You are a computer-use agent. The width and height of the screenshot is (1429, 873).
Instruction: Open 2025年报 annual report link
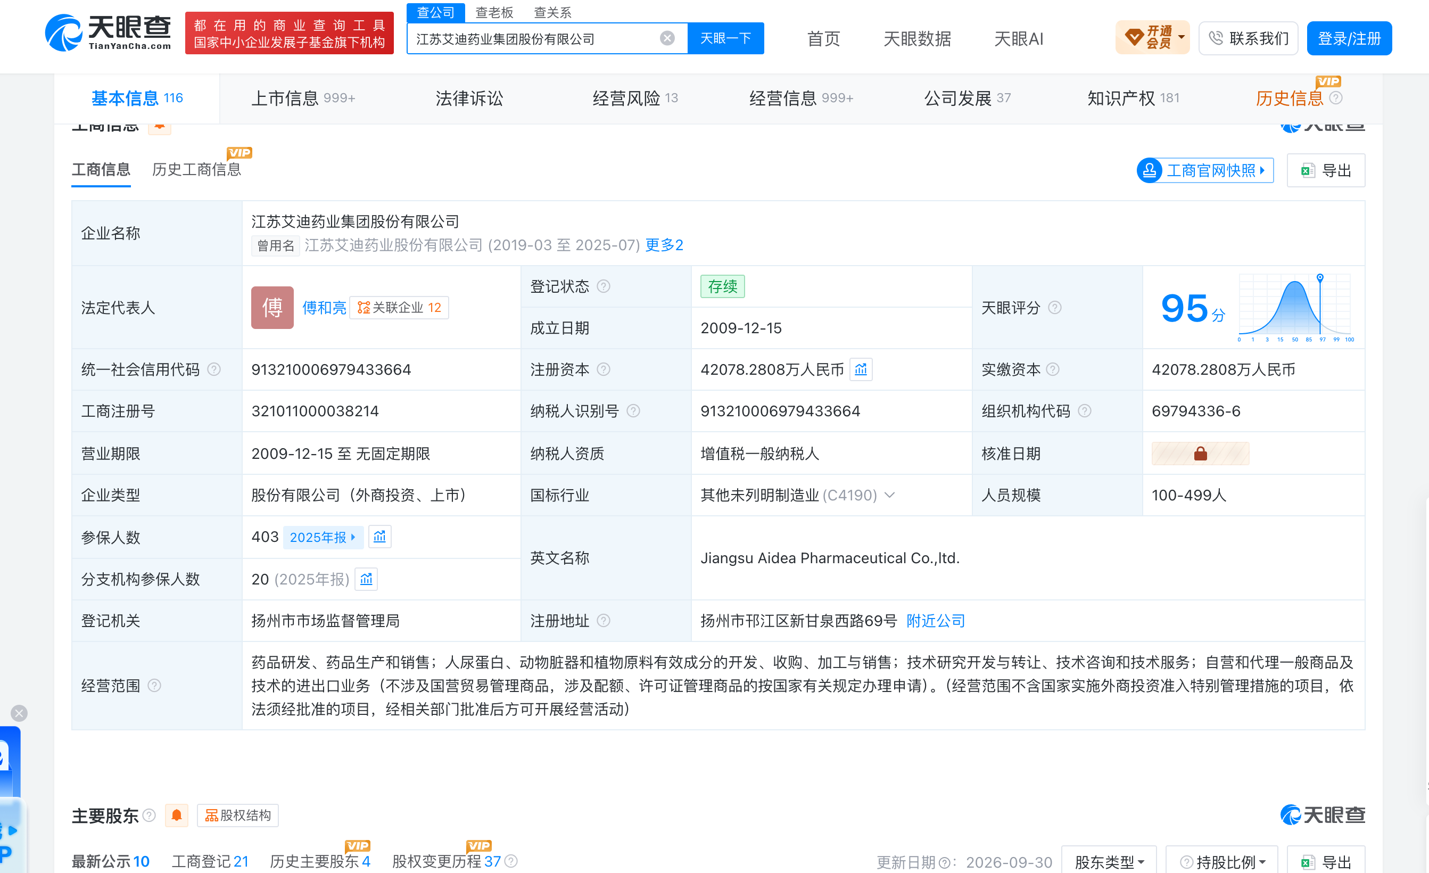pyautogui.click(x=323, y=537)
